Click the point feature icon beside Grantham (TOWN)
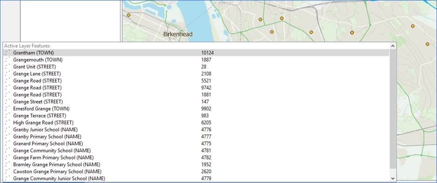The width and height of the screenshot is (437, 183). 7,53
